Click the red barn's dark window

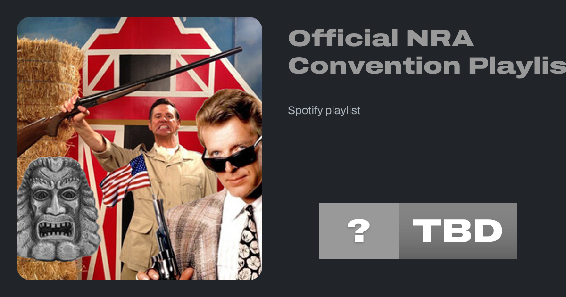click(x=145, y=73)
